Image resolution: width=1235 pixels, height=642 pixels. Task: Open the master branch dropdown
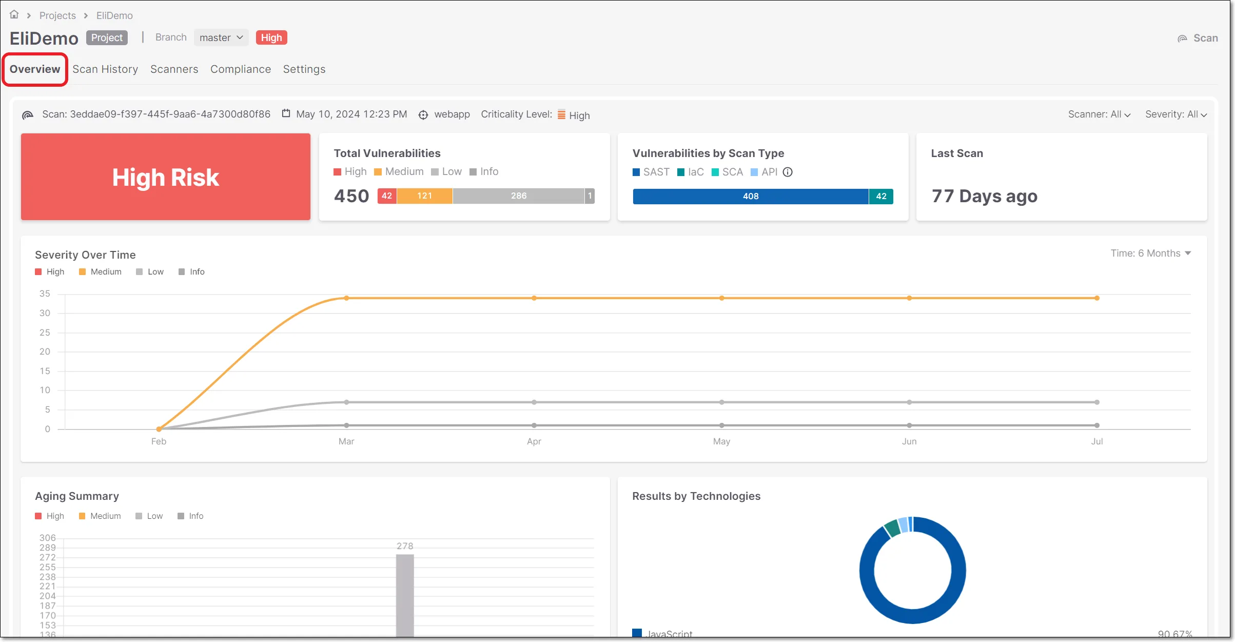[x=221, y=37]
